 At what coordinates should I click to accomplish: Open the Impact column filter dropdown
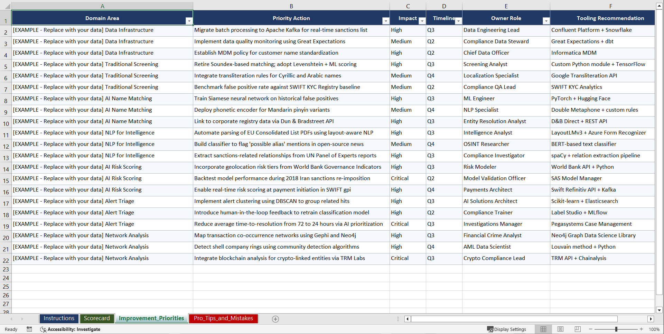tap(422, 21)
